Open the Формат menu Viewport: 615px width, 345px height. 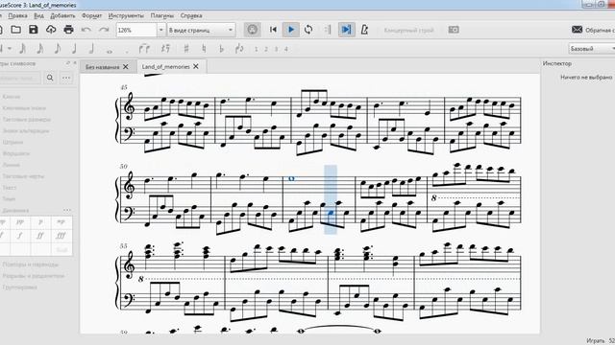(92, 15)
